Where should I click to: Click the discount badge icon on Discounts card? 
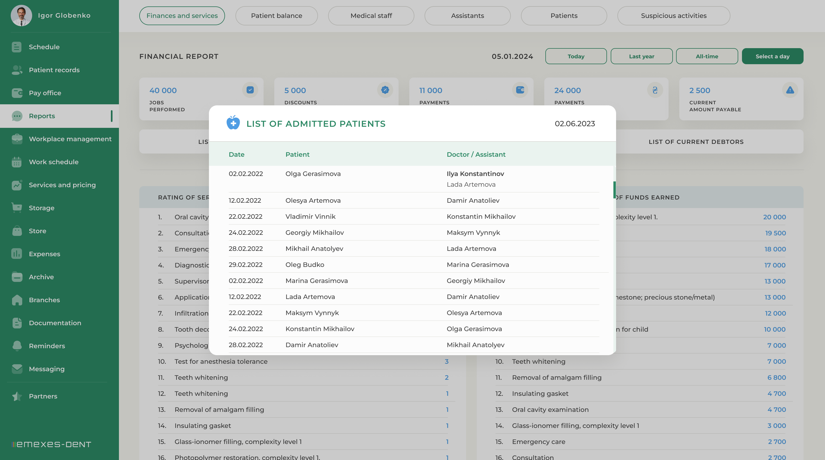(385, 90)
